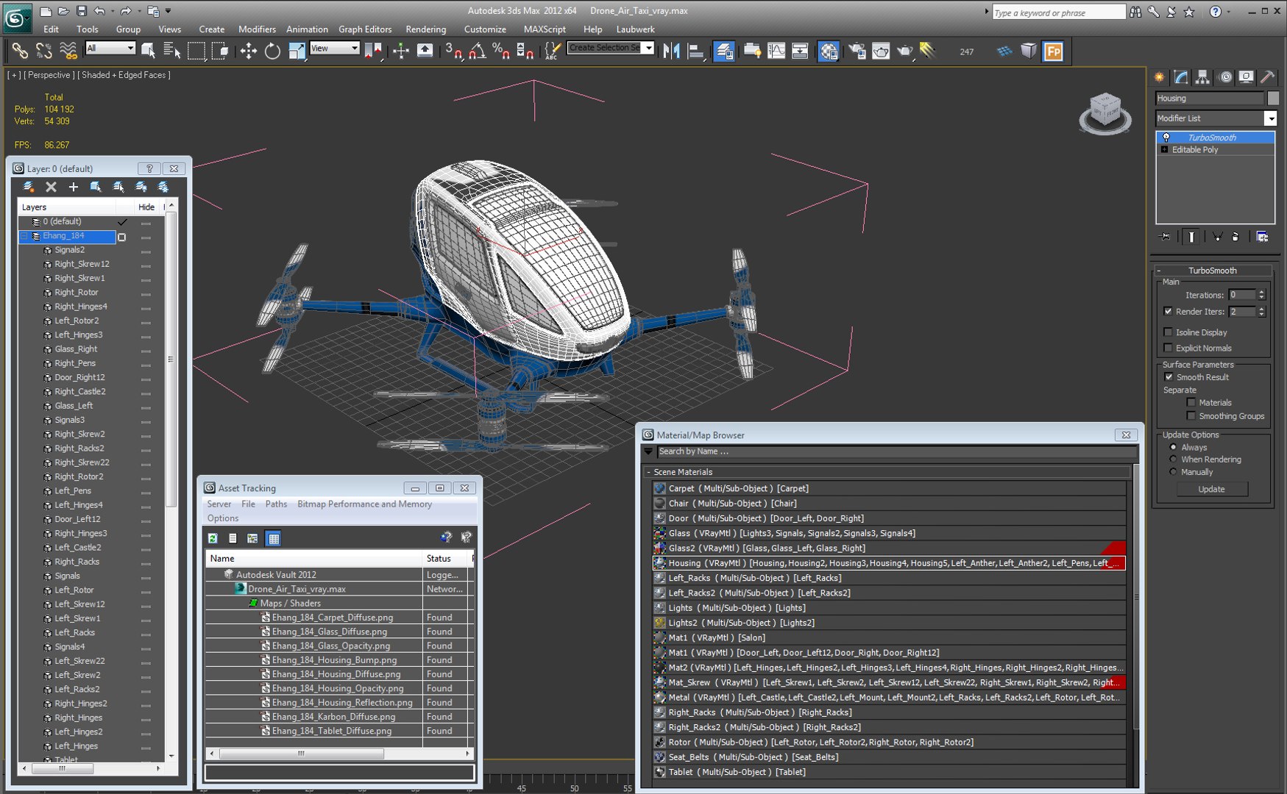Switch to Utilities command panel tab
This screenshot has height=794, width=1287.
tap(1268, 77)
